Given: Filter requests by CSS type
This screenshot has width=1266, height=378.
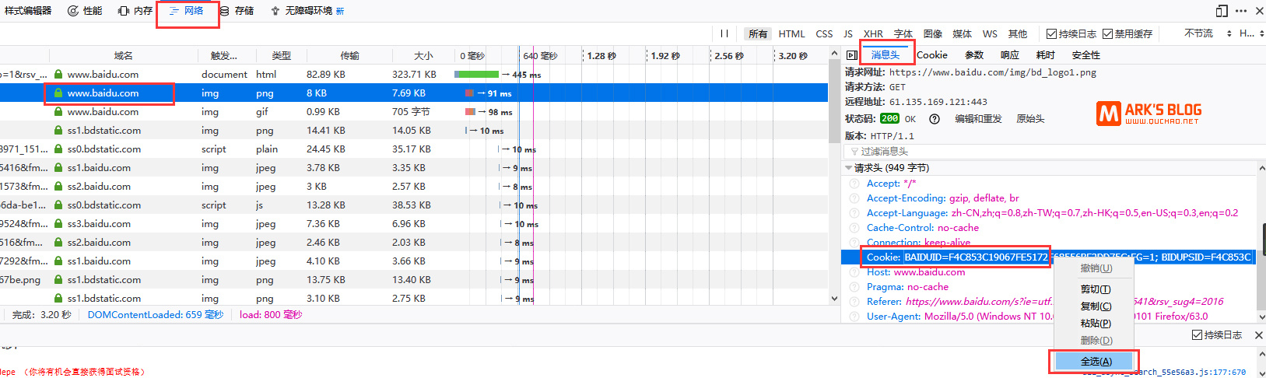Looking at the screenshot, I should (x=824, y=34).
